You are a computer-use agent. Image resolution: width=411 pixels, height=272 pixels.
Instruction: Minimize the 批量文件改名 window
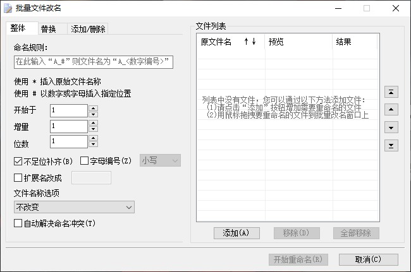point(338,8)
